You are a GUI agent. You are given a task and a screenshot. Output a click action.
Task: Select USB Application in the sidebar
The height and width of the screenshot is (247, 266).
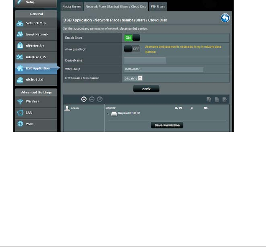pyautogui.click(x=36, y=68)
